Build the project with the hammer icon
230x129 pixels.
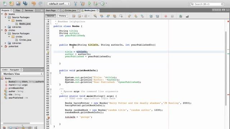click(x=75, y=4)
